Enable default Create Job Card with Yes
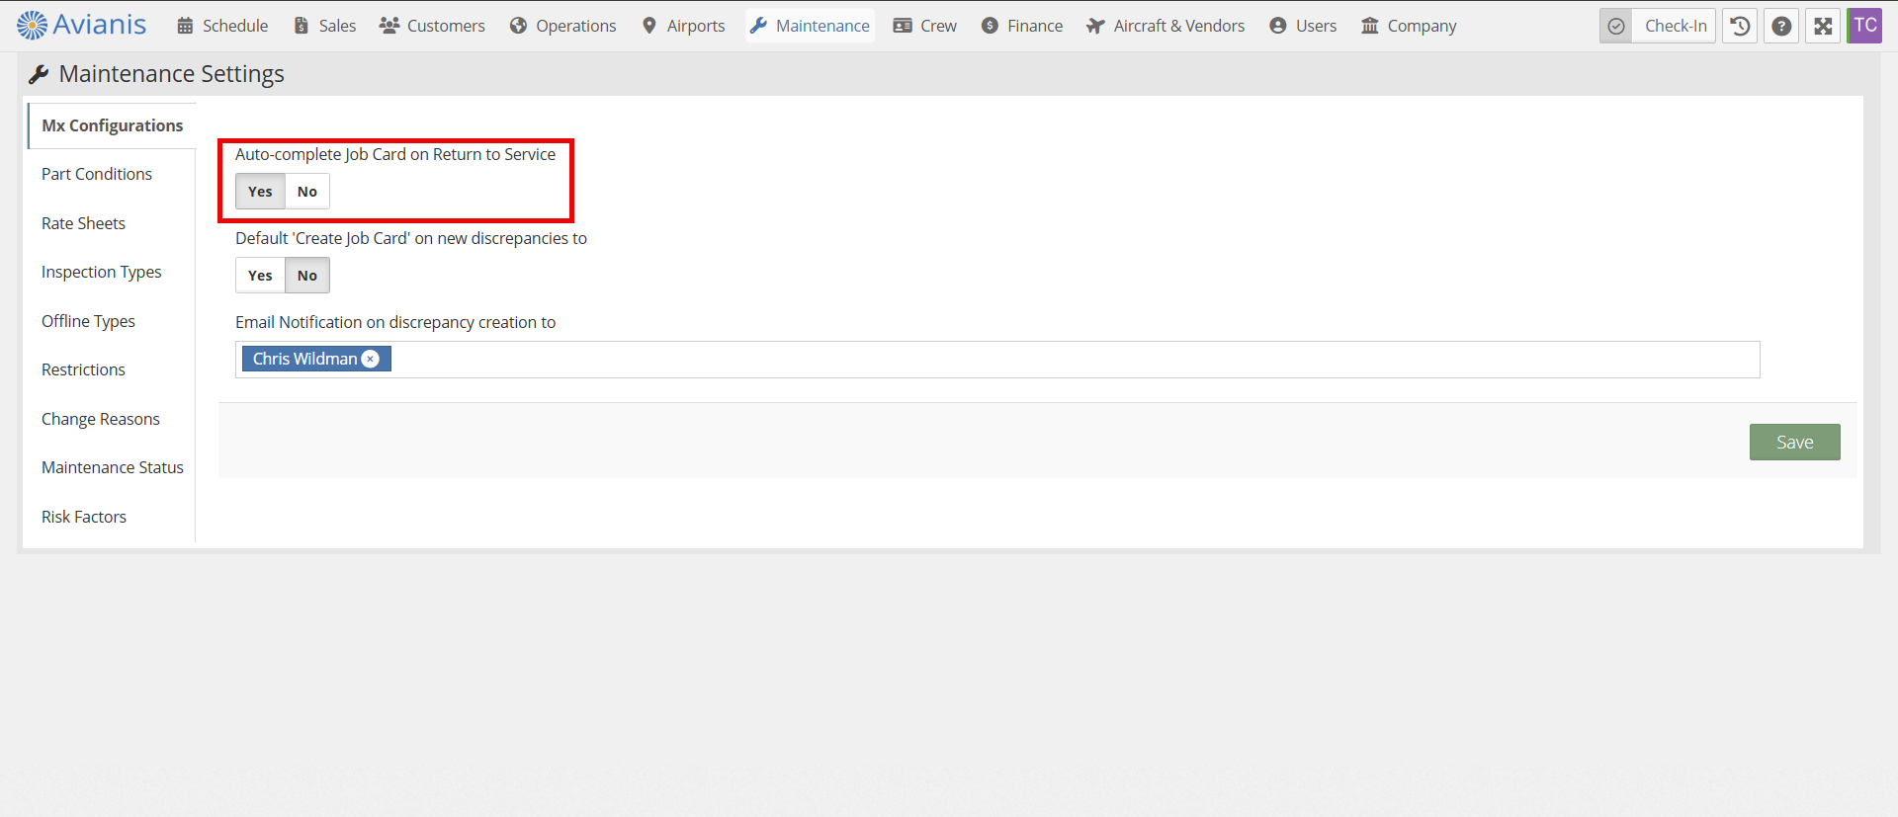This screenshot has height=817, width=1898. point(260,276)
